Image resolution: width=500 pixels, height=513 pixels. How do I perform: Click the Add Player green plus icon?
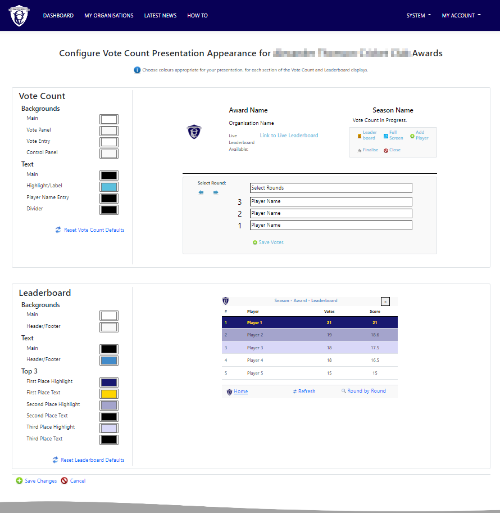tap(413, 135)
